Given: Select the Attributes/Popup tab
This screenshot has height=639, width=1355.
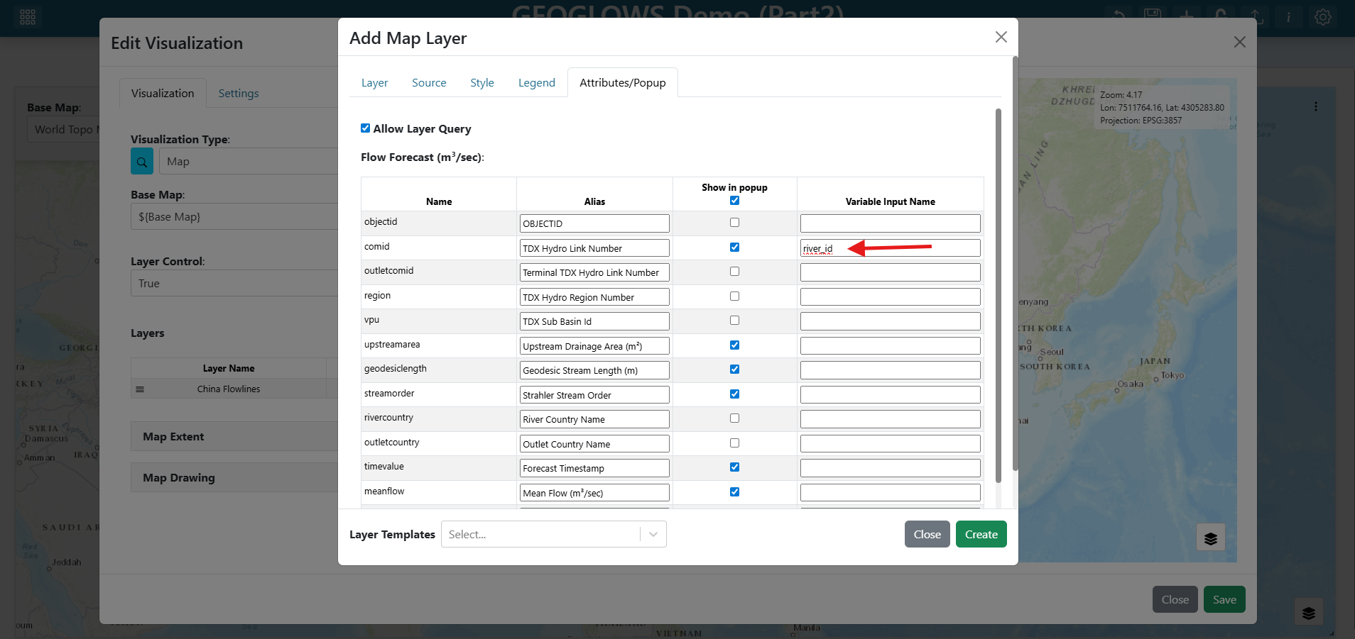Looking at the screenshot, I should coord(623,83).
